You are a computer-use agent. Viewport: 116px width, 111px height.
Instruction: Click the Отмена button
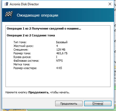(x=98, y=104)
